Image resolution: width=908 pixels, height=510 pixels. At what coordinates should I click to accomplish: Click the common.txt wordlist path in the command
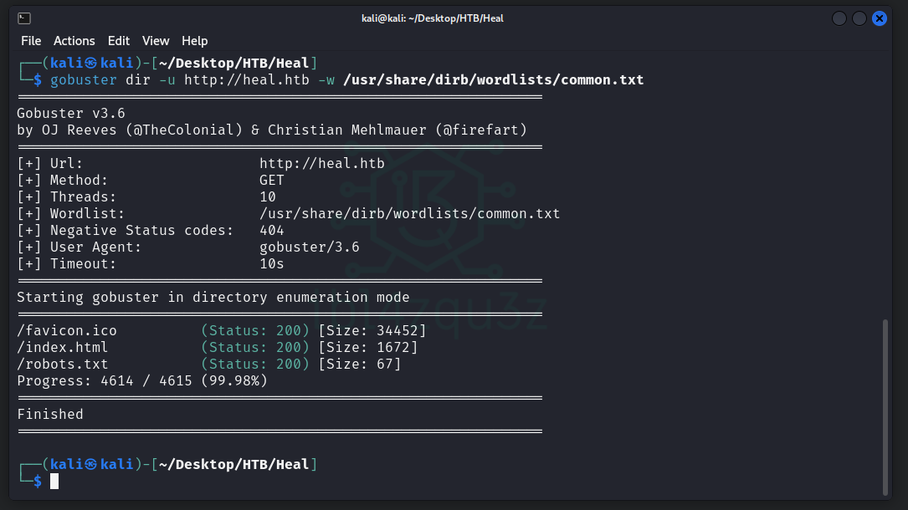pyautogui.click(x=493, y=80)
